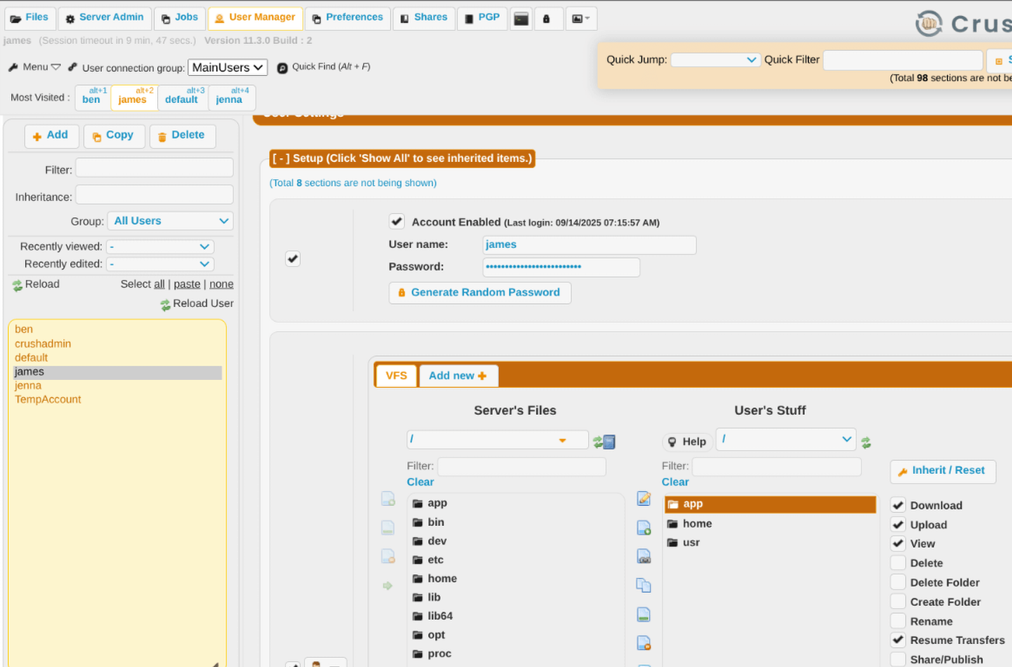Open VFS Help
Viewport: 1012px width, 667px height.
click(x=687, y=442)
